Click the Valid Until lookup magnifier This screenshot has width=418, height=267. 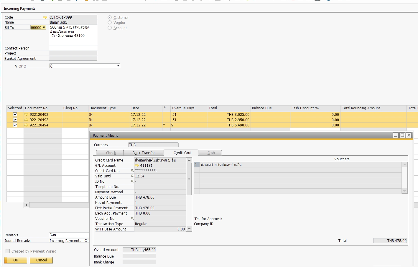coord(132,176)
